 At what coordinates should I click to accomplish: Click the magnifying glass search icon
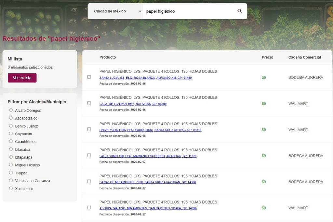pyautogui.click(x=240, y=11)
